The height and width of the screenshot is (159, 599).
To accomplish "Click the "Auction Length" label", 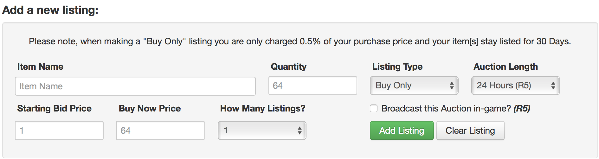I will click(x=506, y=67).
